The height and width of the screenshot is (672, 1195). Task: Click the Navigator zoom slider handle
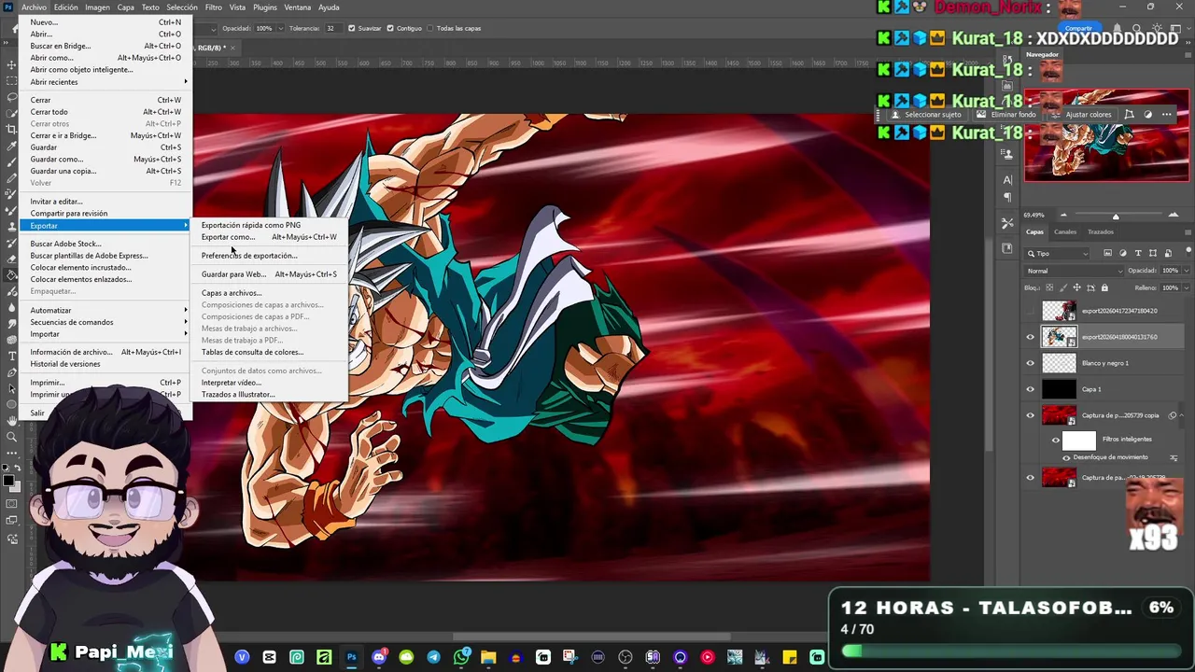click(1116, 216)
